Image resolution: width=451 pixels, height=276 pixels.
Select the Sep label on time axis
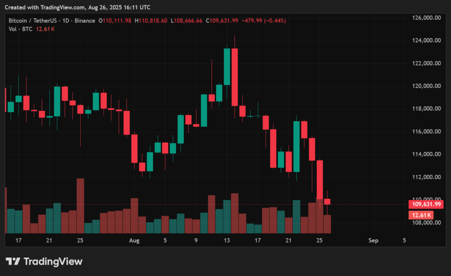[373, 240]
